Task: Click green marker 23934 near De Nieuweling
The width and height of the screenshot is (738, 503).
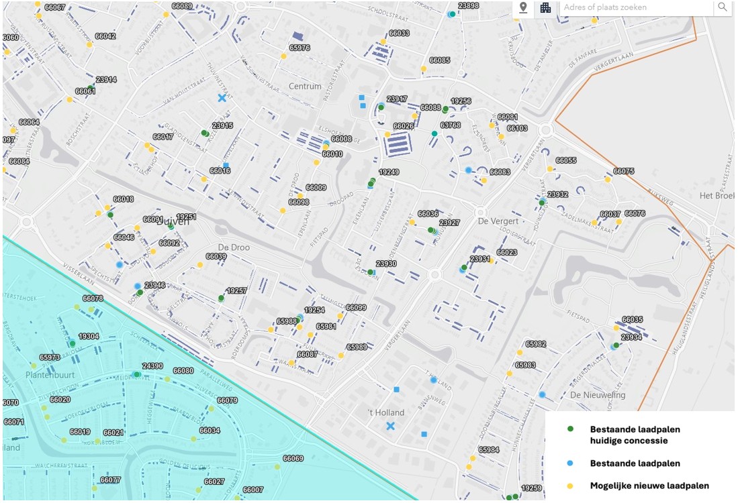Action: pyautogui.click(x=616, y=345)
